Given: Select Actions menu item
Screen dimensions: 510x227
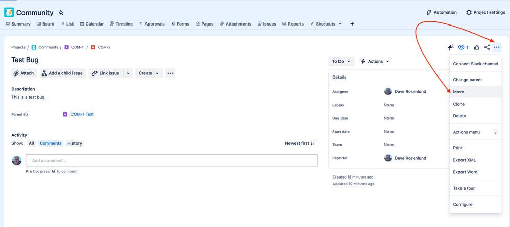Looking at the screenshot, I should coord(475,132).
